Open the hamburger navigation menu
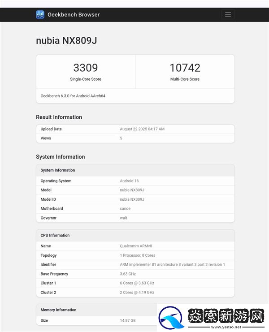 coord(228,14)
